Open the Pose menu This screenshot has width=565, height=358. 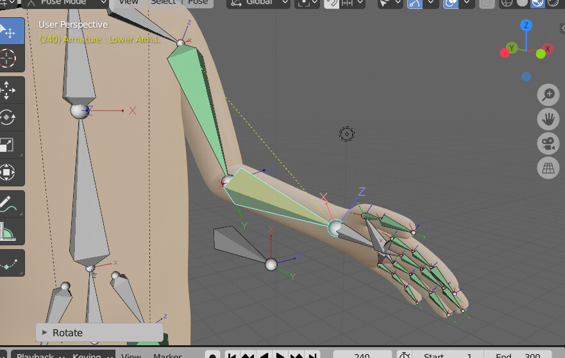198,3
